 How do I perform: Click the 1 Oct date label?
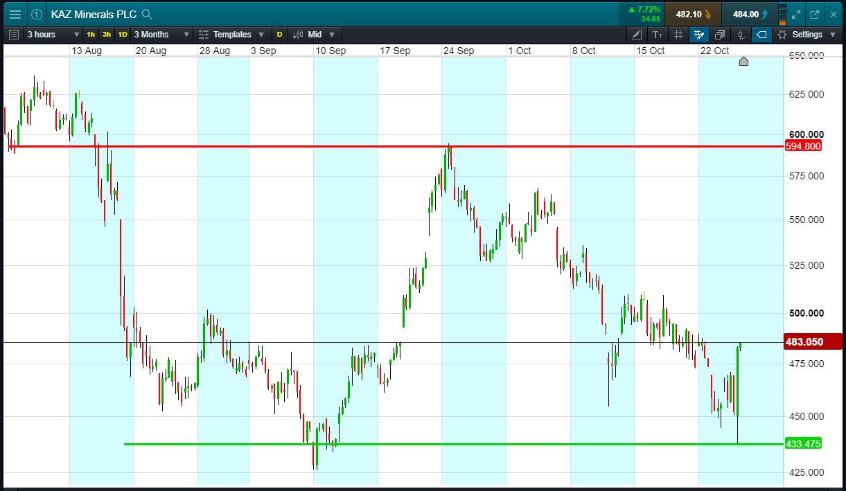point(519,51)
